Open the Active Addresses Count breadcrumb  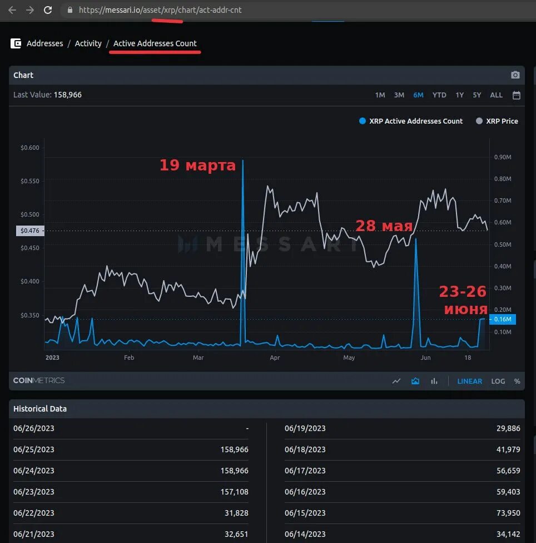pyautogui.click(x=155, y=43)
